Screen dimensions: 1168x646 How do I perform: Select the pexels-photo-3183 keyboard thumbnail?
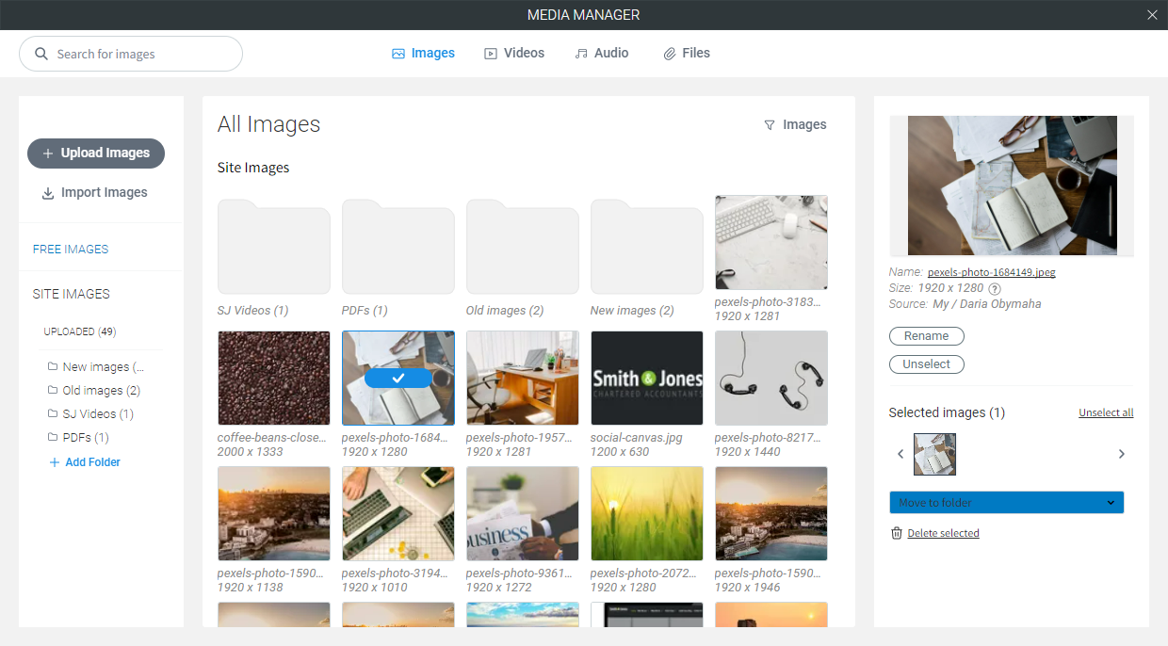771,242
